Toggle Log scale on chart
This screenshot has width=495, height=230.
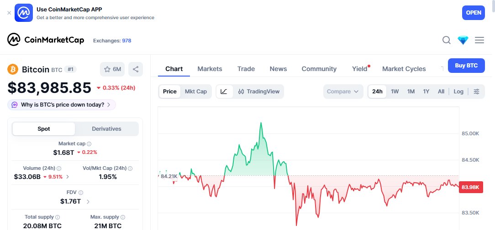[458, 92]
